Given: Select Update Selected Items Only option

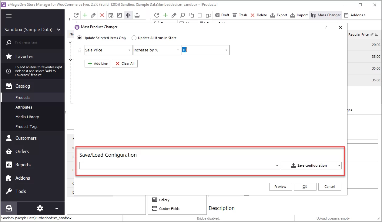Looking at the screenshot, I should pyautogui.click(x=79, y=38).
